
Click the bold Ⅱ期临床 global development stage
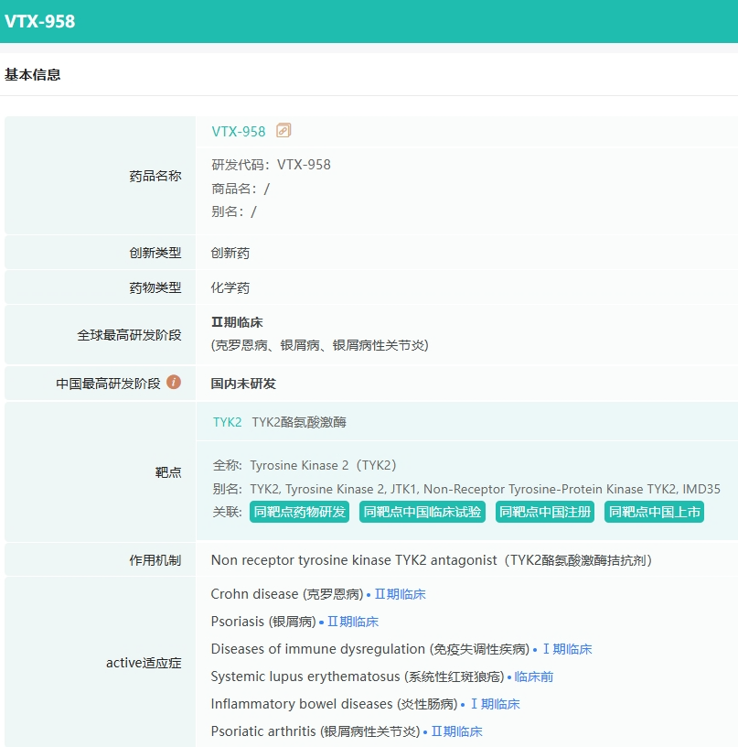pos(237,322)
